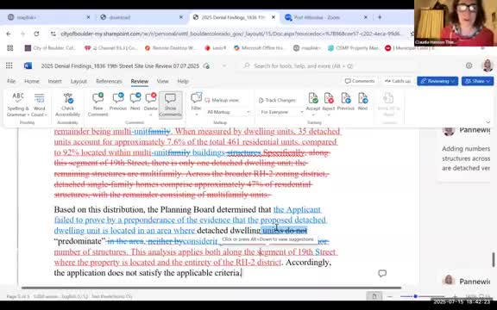Open the Markup view dropdown
The image size is (497, 310).
[x=222, y=100]
